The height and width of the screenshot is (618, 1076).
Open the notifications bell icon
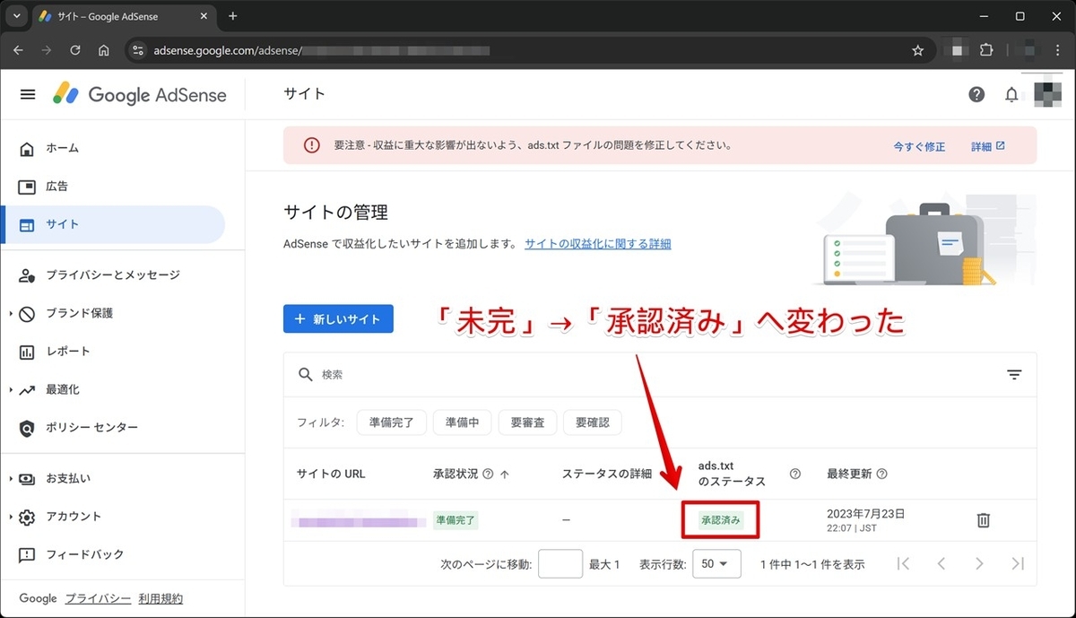click(x=1011, y=94)
